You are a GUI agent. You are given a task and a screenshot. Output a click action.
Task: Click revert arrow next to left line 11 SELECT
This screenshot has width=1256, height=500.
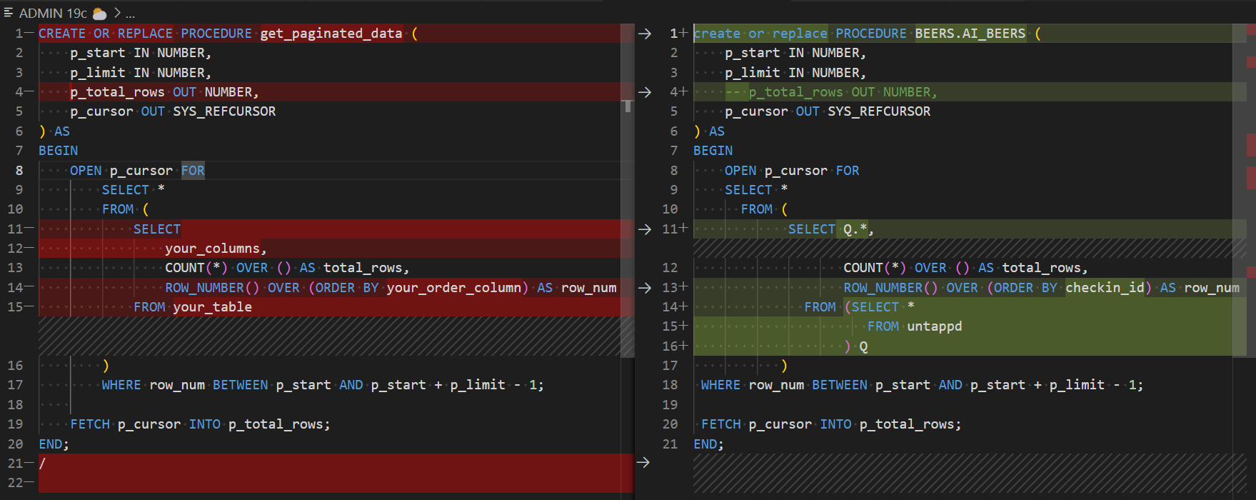tap(644, 229)
